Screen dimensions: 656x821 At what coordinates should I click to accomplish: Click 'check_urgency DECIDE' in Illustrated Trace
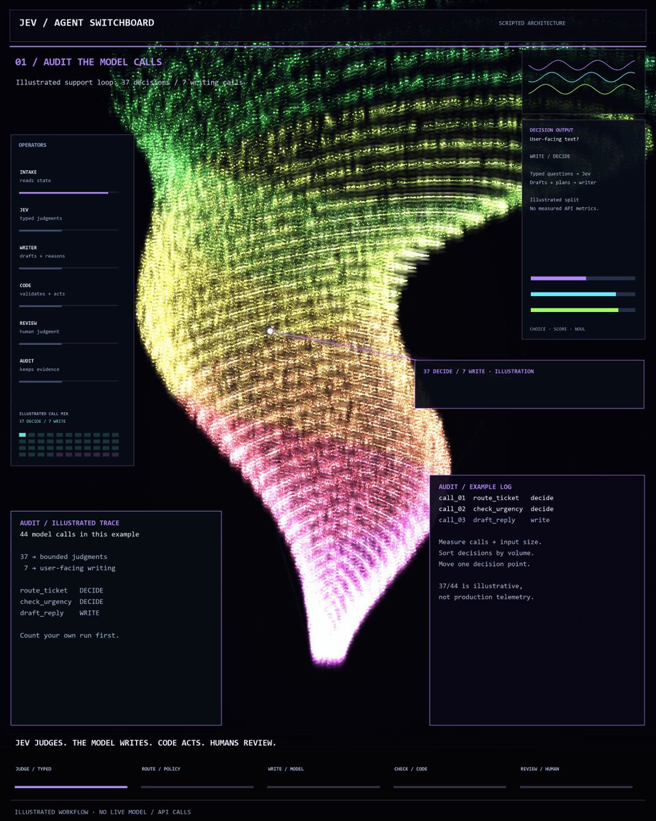pos(61,602)
